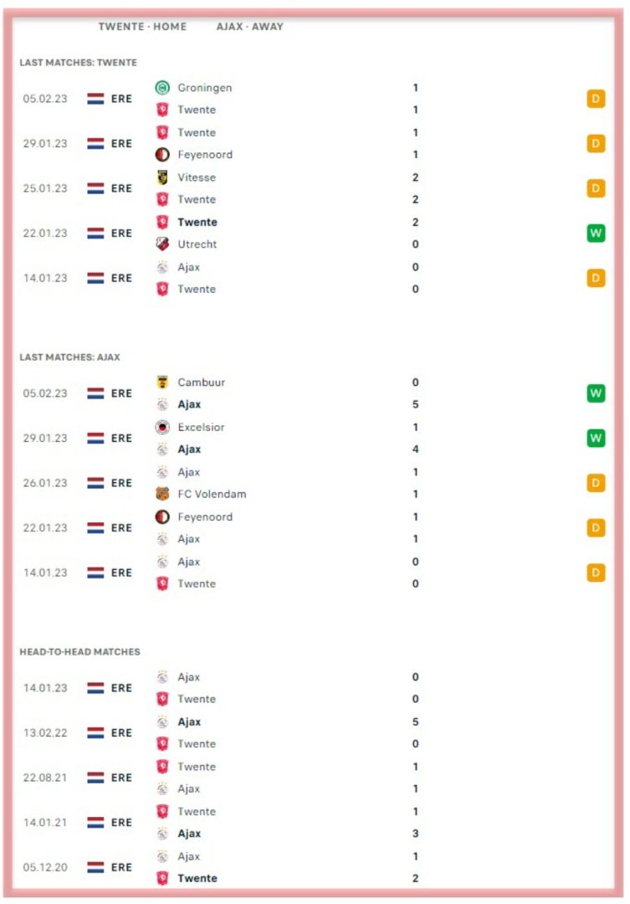Screen dimensions: 630x904
Task: Switch to the TWENTE - HOME tab
Action: [x=142, y=27]
